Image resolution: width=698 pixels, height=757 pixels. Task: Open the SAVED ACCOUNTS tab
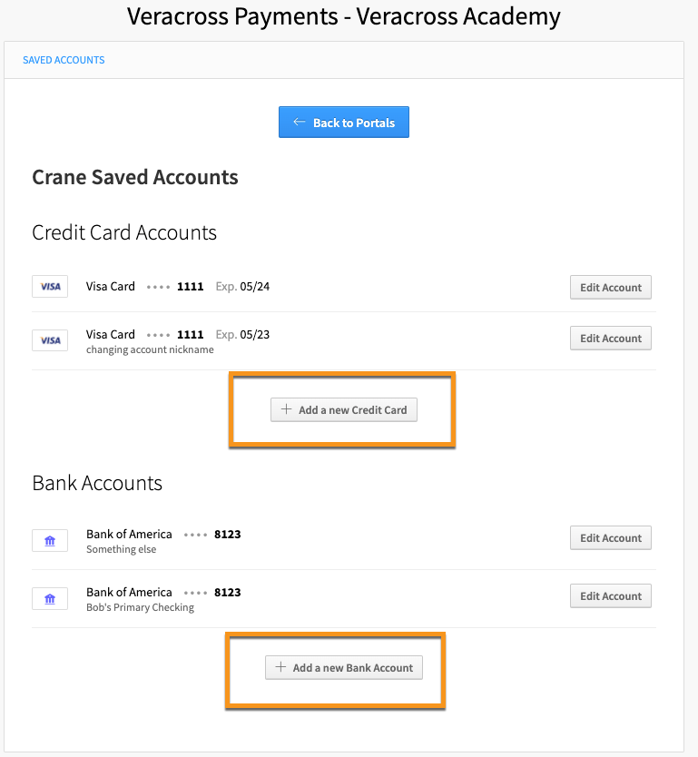click(64, 59)
